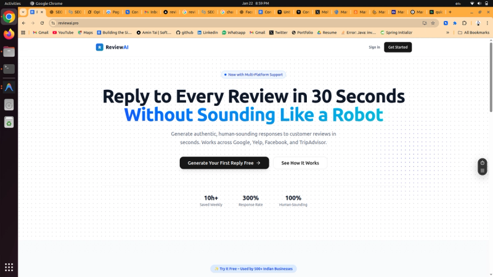This screenshot has height=277, width=493.
Task: Launch Terminal from the dock
Action: pyautogui.click(x=9, y=69)
